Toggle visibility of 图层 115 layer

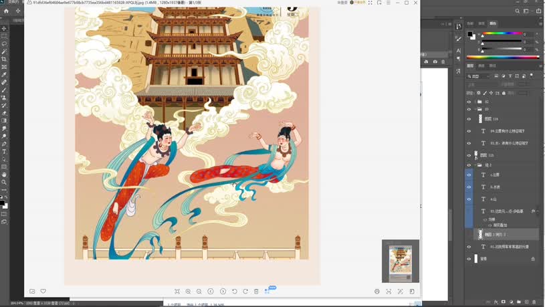point(469,155)
